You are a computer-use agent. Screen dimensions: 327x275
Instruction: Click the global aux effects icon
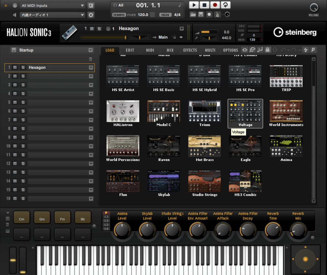pyautogui.click(x=252, y=50)
